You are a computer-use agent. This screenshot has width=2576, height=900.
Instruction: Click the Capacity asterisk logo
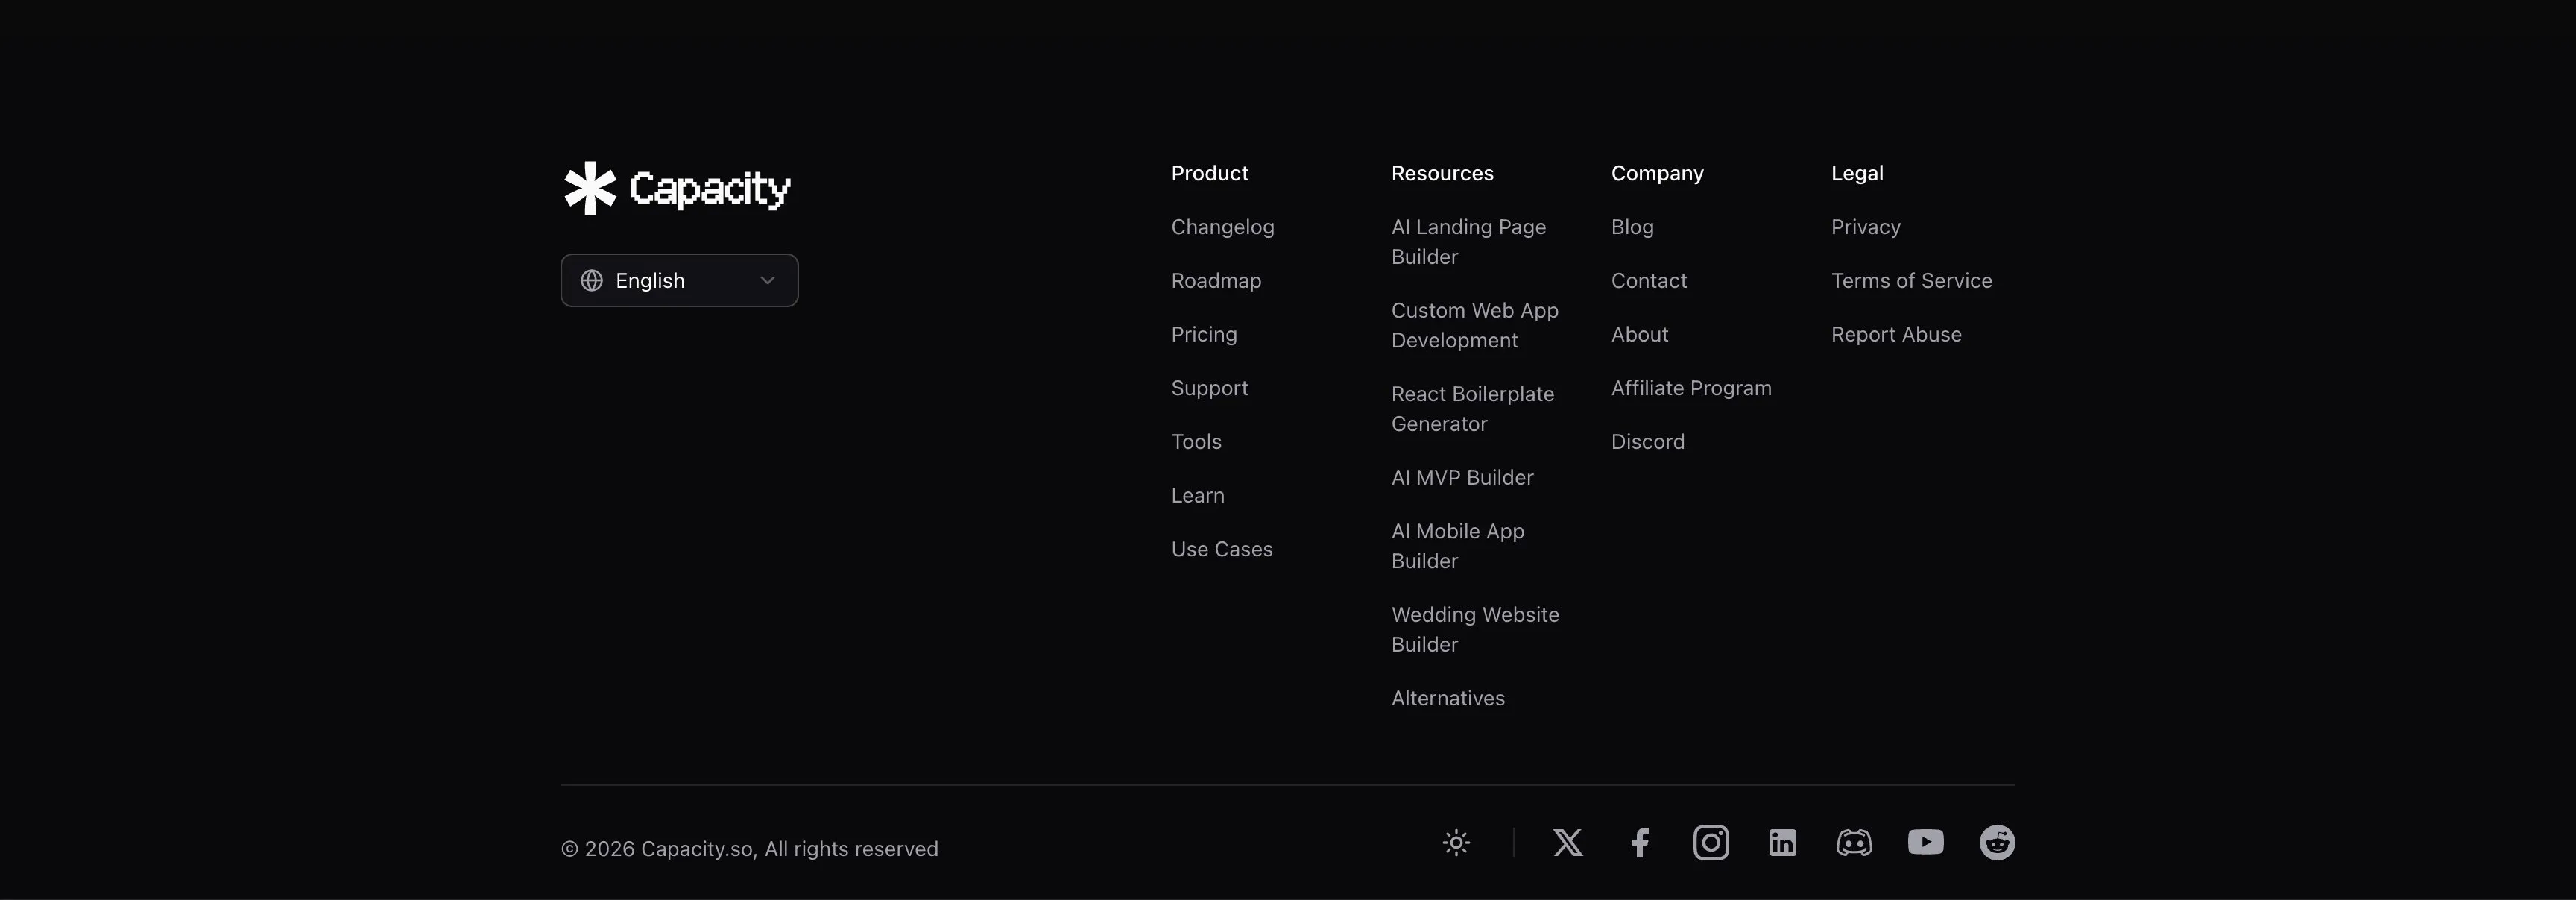pos(590,188)
